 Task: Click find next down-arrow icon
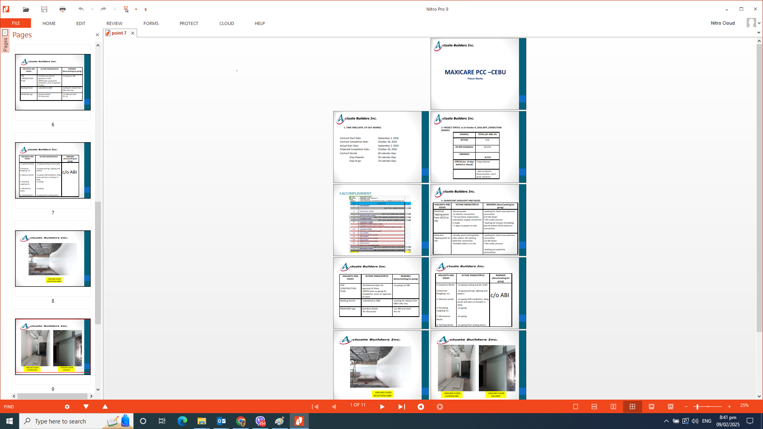click(86, 407)
